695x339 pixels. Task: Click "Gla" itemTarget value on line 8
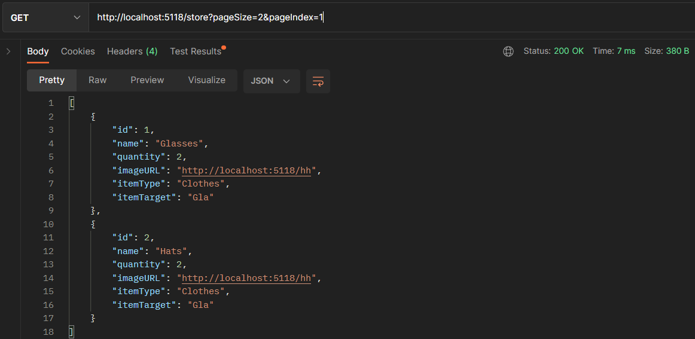click(x=201, y=198)
